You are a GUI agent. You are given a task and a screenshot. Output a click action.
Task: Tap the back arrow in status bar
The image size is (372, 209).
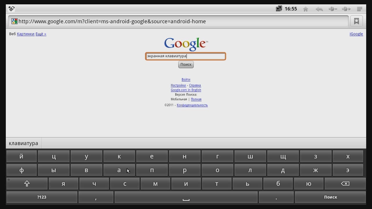[x=319, y=9]
